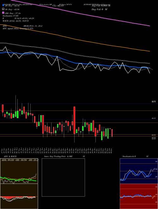Click the 'SI 14/3: 49.55 / 48.28' reading
The image size is (158, 209).
(x=24, y=18)
